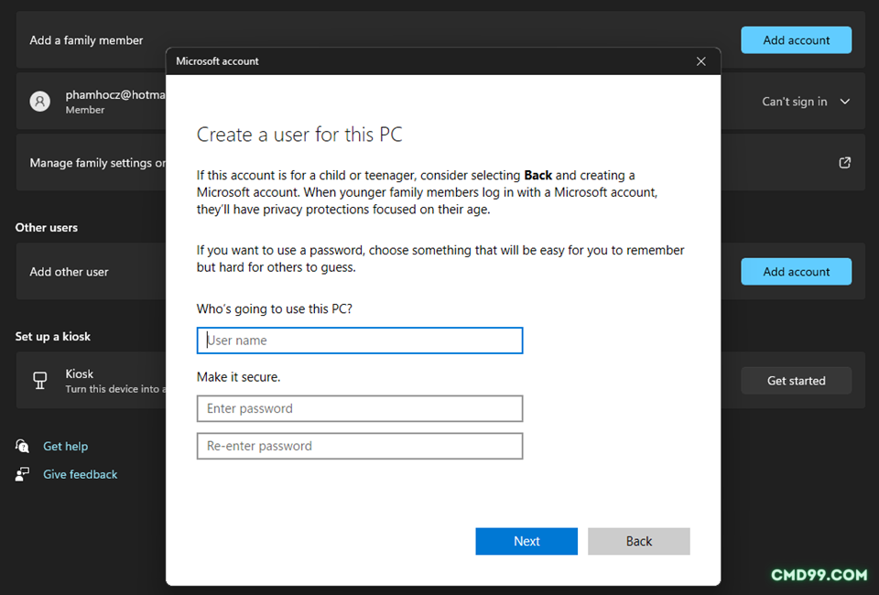Click the Microsoft account dialog title
Screen dimensions: 879x595
(218, 61)
